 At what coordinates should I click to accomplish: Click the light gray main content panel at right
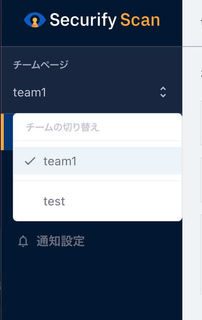point(192,184)
